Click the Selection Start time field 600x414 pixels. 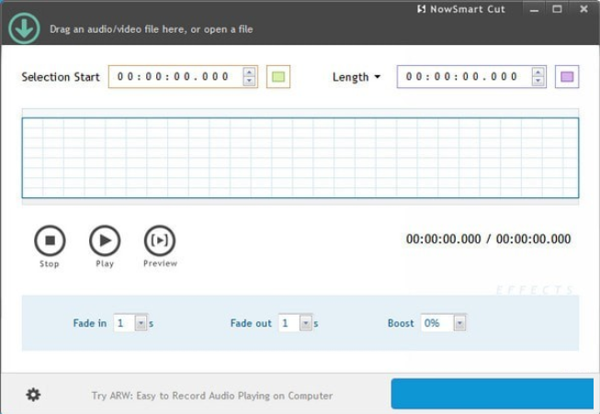click(x=183, y=76)
